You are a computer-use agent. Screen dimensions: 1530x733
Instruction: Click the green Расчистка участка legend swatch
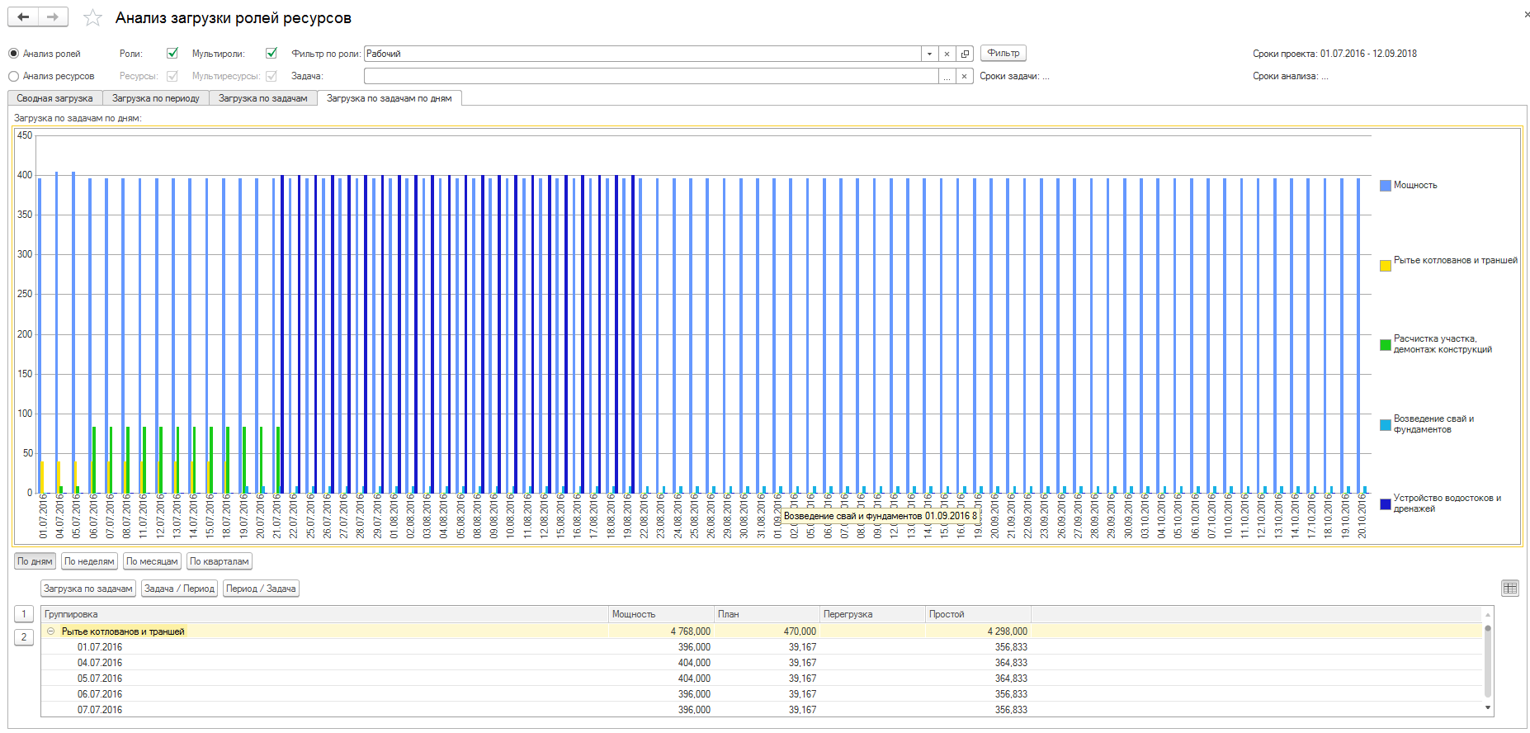(x=1386, y=345)
